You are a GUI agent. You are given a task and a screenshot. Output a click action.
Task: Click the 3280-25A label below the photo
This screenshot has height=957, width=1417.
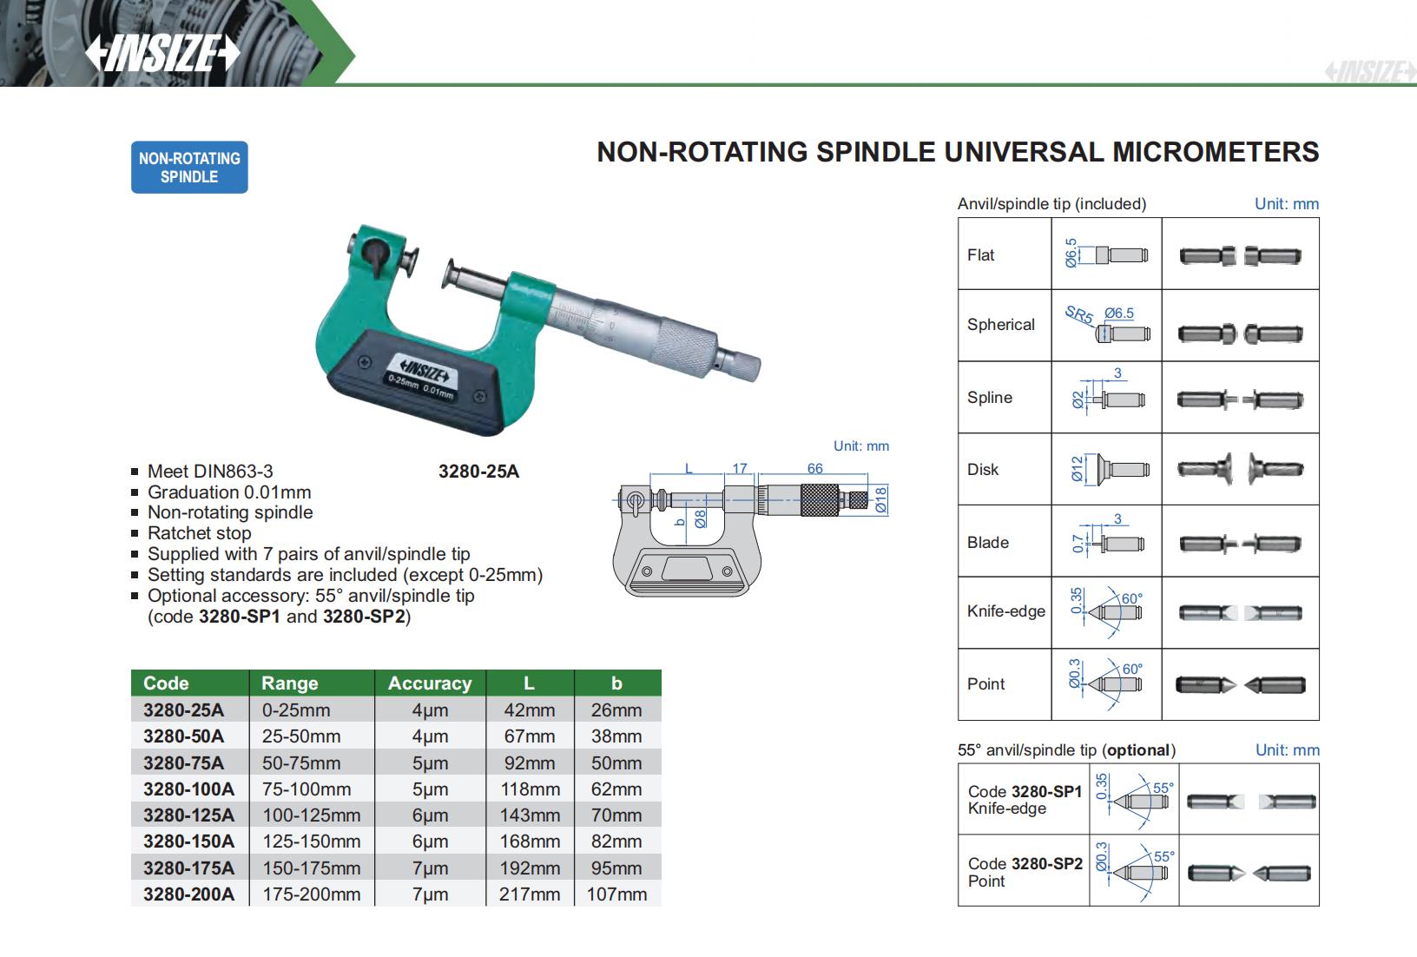[x=478, y=472]
